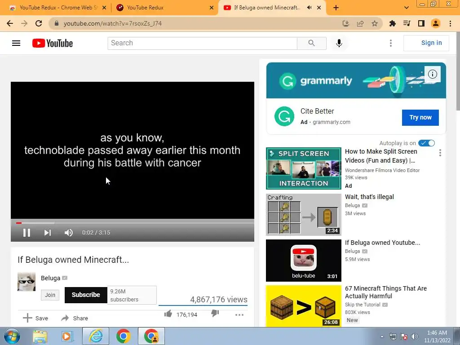The width and height of the screenshot is (460, 345).
Task: Open YouTube settings three-dot menu
Action: pos(390,43)
